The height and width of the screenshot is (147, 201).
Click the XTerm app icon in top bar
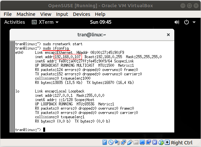point(34,22)
